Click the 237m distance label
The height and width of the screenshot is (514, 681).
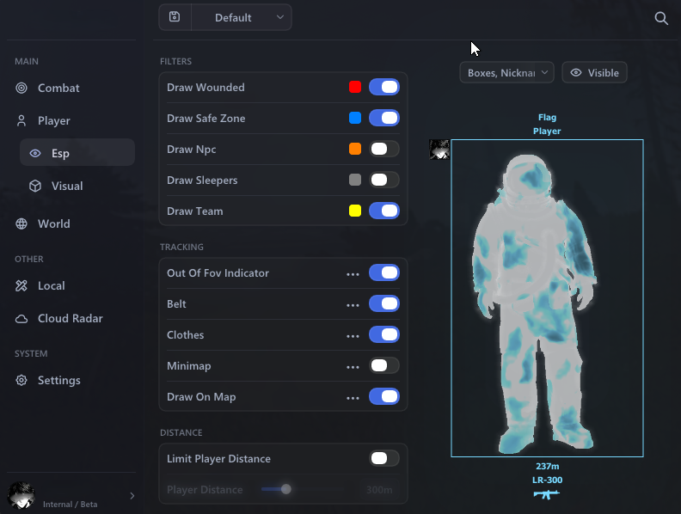point(547,466)
